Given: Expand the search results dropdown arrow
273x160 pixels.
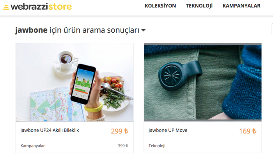Looking at the screenshot, I should click(143, 30).
